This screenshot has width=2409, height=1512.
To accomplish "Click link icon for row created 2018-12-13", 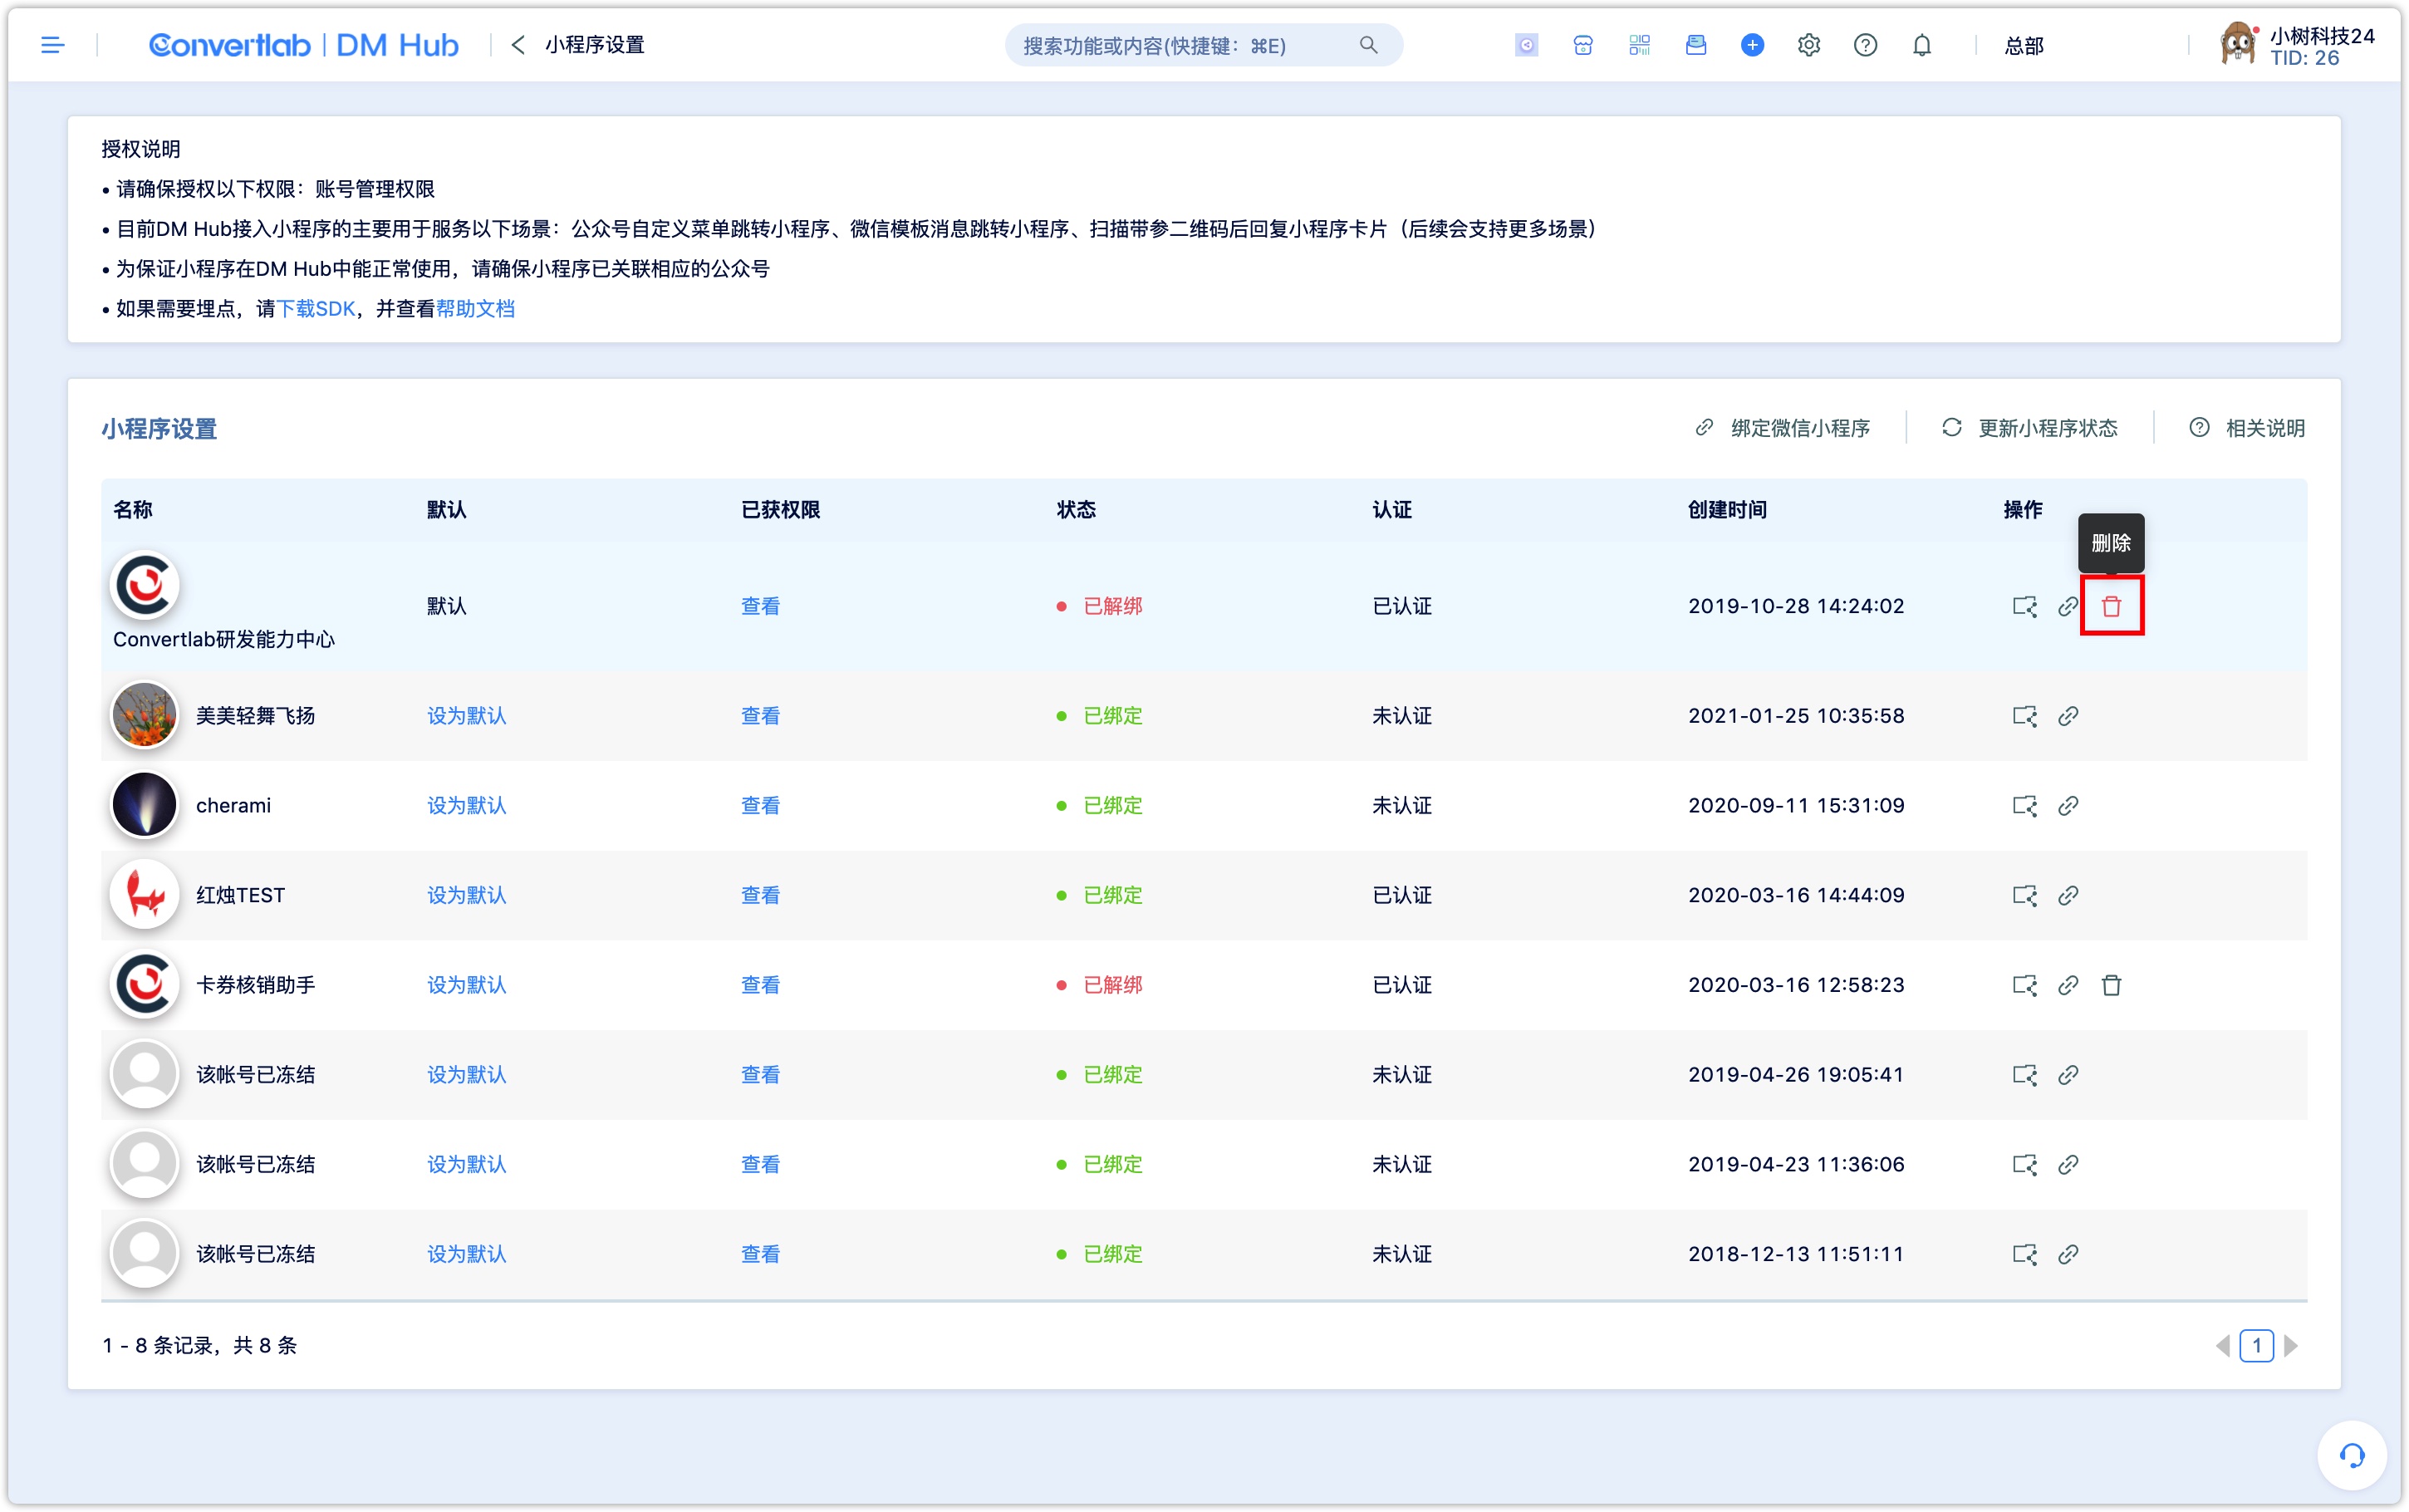I will 2068,1254.
